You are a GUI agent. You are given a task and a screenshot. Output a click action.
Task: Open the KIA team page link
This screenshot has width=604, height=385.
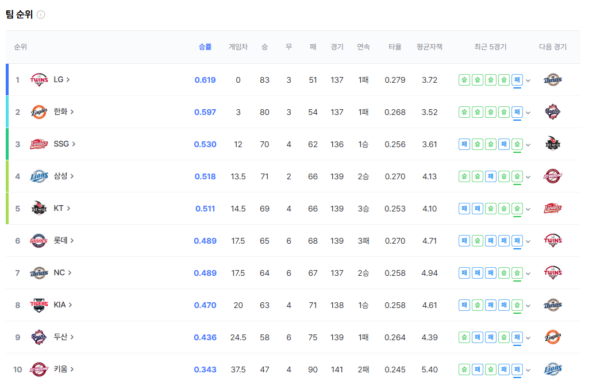pos(63,305)
